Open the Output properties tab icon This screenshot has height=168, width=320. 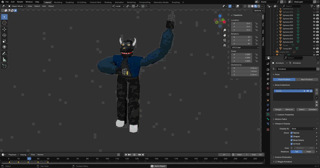coord(268,74)
